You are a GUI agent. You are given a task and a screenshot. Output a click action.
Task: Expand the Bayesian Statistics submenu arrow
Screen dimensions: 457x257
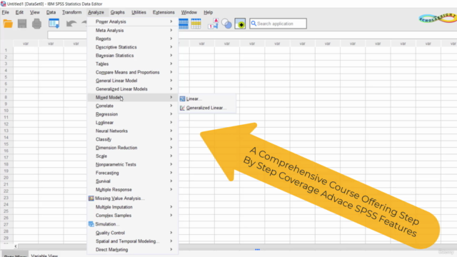click(x=171, y=56)
